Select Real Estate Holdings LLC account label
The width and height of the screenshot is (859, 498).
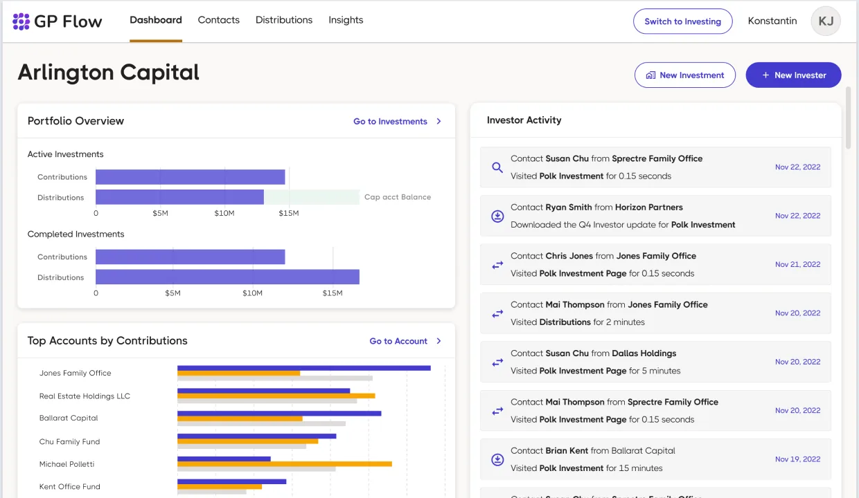[x=85, y=396]
